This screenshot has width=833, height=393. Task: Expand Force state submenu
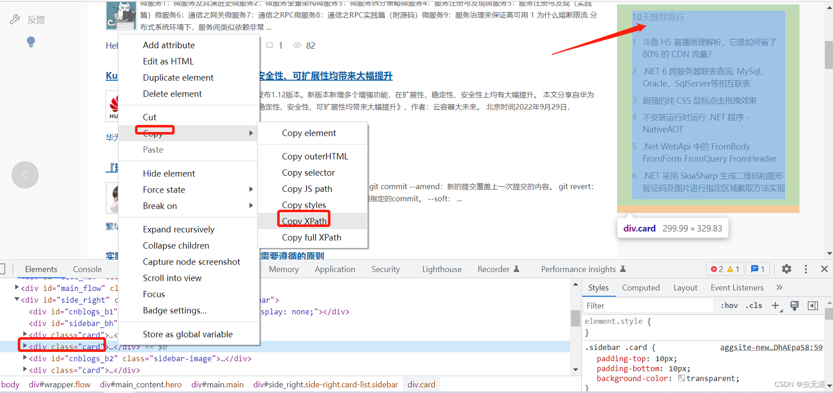click(251, 189)
